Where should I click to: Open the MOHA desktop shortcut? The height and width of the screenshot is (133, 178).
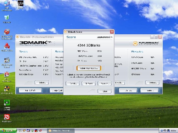[21, 5]
